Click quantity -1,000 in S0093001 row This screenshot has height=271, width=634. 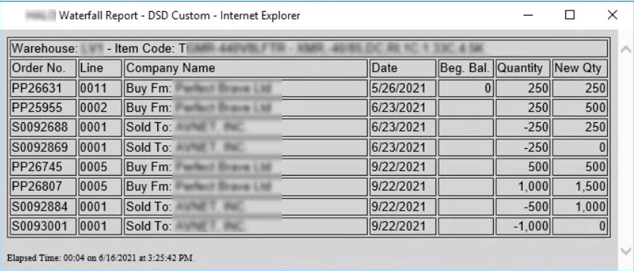point(523,226)
